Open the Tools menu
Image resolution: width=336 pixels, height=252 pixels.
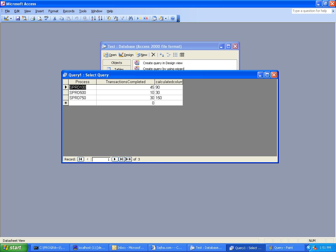point(83,11)
